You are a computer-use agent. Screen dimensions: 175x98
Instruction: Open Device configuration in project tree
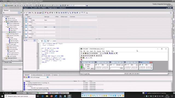coord(14,24)
